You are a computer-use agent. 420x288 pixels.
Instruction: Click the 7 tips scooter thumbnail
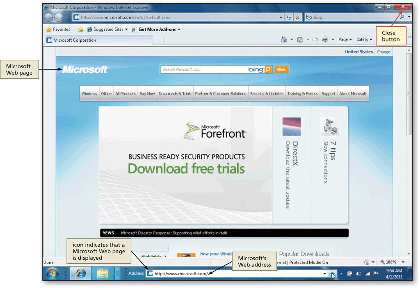330,126
